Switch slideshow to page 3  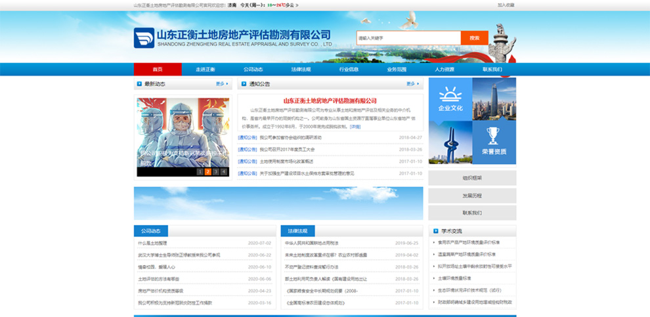pos(215,171)
